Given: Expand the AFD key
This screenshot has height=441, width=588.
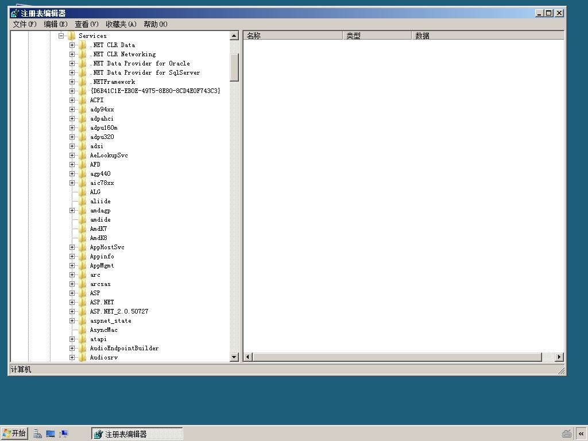Looking at the screenshot, I should coord(72,165).
